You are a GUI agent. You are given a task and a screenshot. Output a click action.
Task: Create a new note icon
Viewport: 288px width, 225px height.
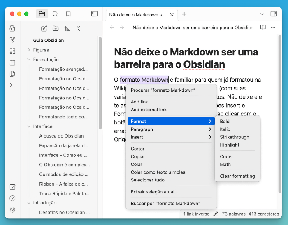(x=44, y=28)
